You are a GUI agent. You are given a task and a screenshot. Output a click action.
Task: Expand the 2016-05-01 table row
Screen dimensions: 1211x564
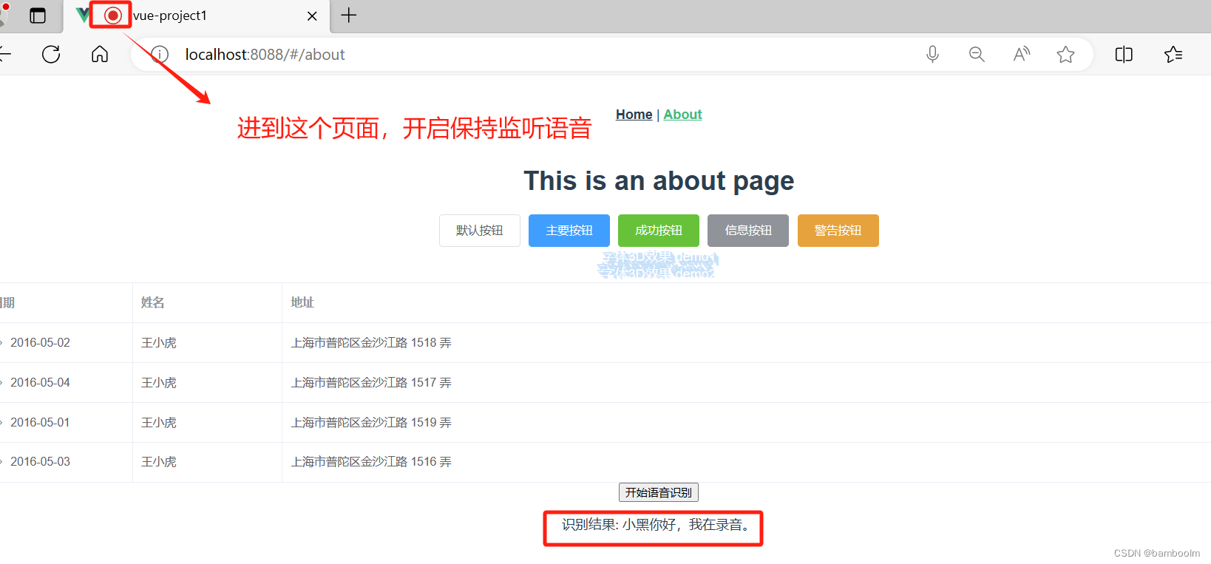click(1, 423)
